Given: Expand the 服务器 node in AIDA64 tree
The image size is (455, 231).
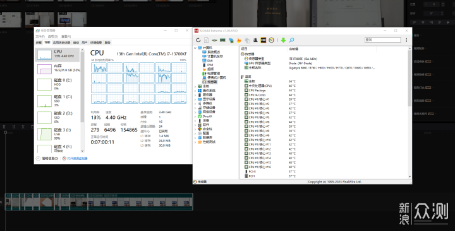Looking at the screenshot, I should click(195, 95).
